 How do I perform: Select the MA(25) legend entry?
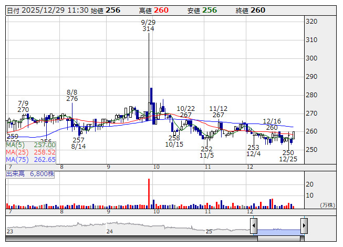(30, 152)
